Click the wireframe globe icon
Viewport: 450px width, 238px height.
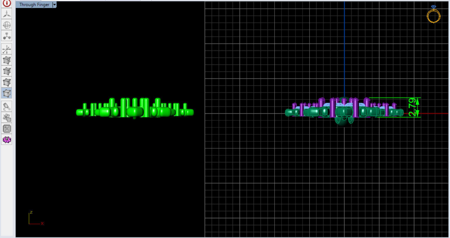point(7,25)
